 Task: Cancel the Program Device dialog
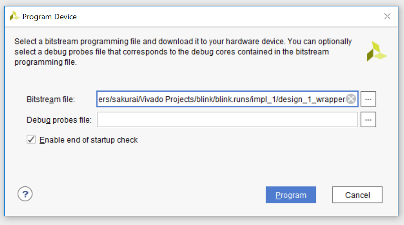pyautogui.click(x=357, y=195)
